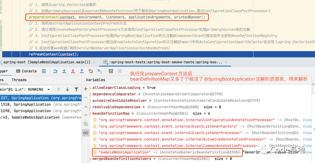315x163 pixels.
Task: Click the Step Over debugger icon
Action: [x=55, y=71]
